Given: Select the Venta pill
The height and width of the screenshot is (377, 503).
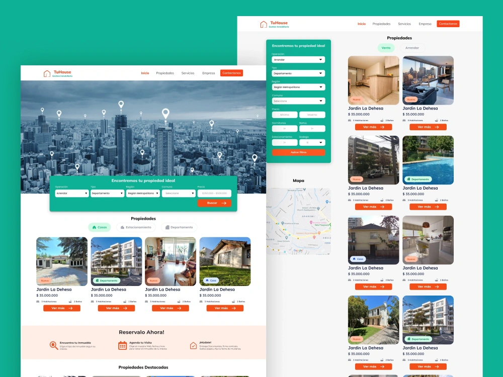Looking at the screenshot, I should click(386, 48).
